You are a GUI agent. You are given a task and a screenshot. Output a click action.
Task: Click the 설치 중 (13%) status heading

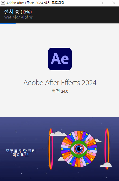click(18, 12)
